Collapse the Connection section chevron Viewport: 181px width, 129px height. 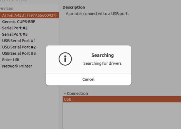click(x=65, y=93)
